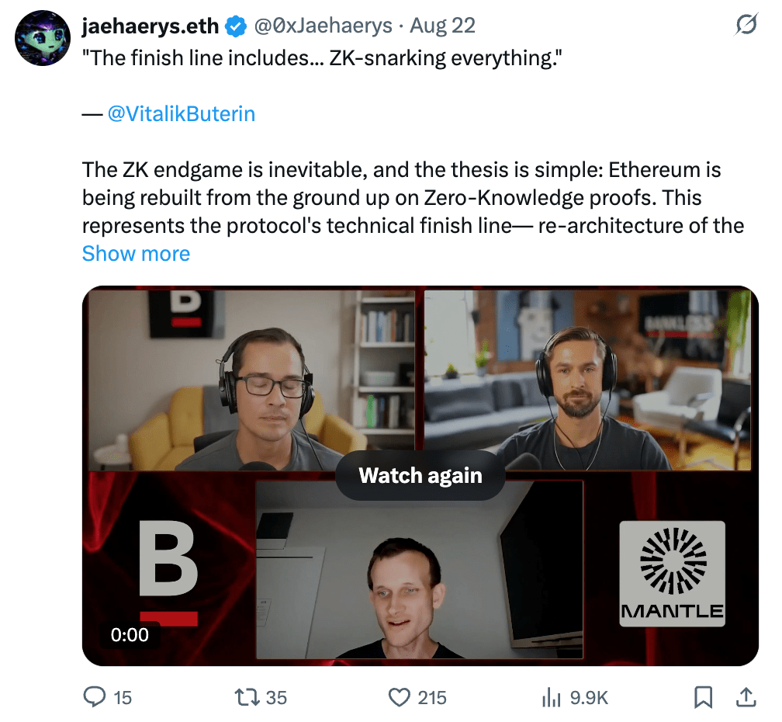Image resolution: width=782 pixels, height=722 pixels.
Task: Open view analytics bar chart icon
Action: [552, 697]
